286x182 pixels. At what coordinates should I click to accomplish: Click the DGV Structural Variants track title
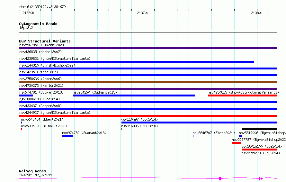45,41
